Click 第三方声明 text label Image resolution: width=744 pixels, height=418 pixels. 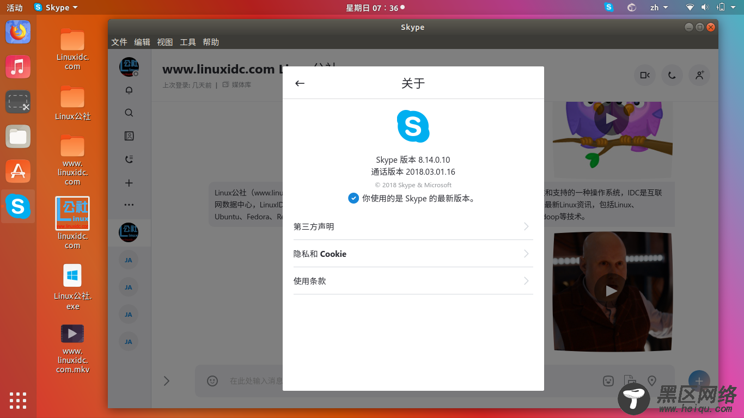(314, 226)
